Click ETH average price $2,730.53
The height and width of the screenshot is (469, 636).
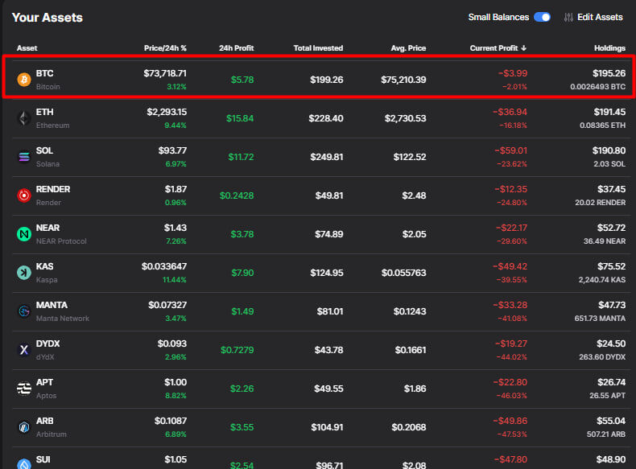pos(405,118)
